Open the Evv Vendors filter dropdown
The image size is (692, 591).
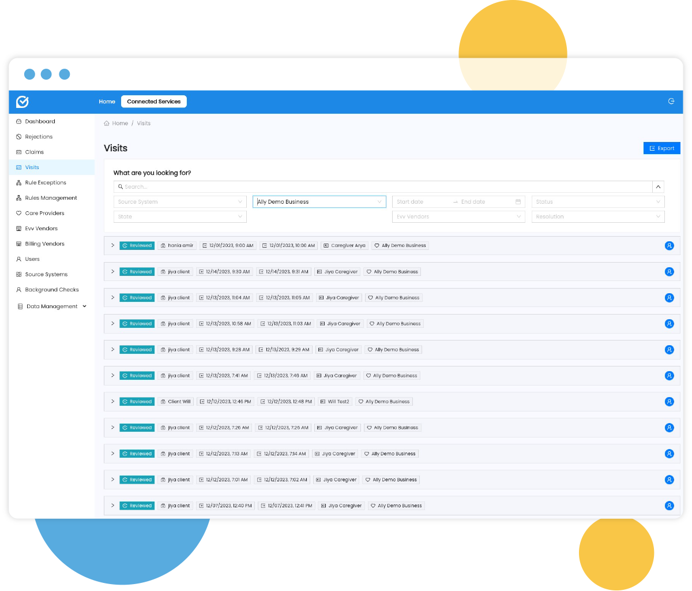(x=458, y=217)
